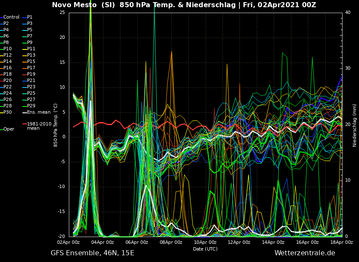Image resolution: width=359 pixels, height=262 pixels.
Task: Select the P15 legend entry
Action: (x=31, y=62)
